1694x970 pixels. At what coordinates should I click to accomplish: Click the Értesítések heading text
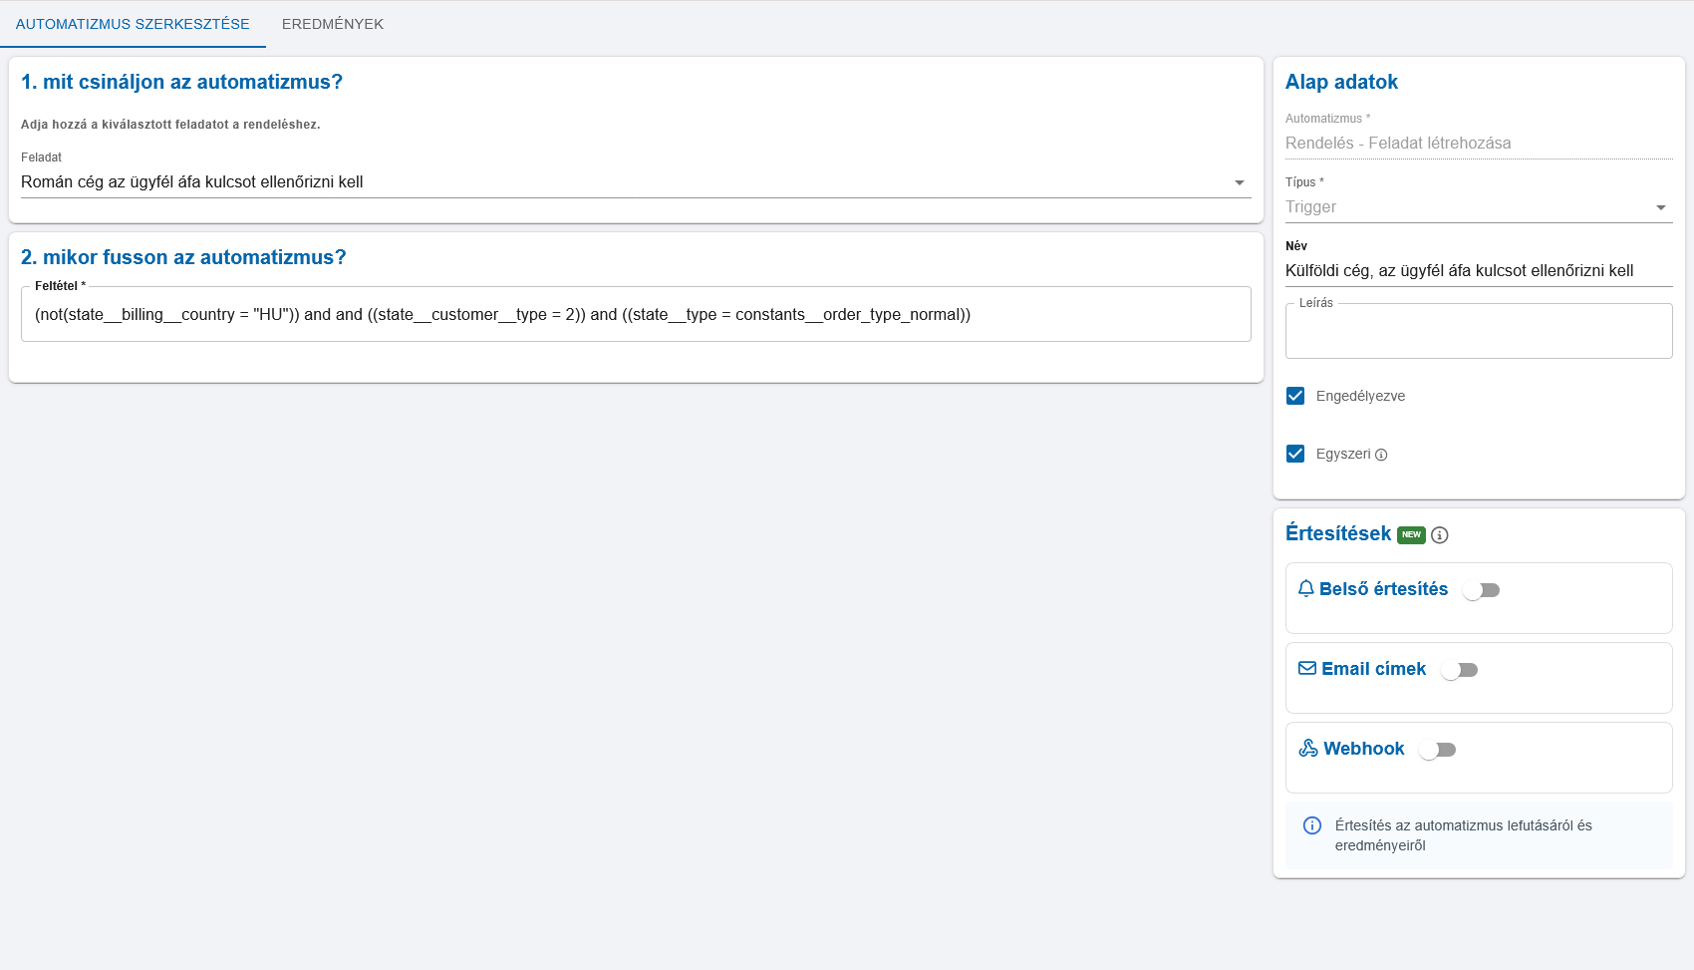click(1338, 533)
